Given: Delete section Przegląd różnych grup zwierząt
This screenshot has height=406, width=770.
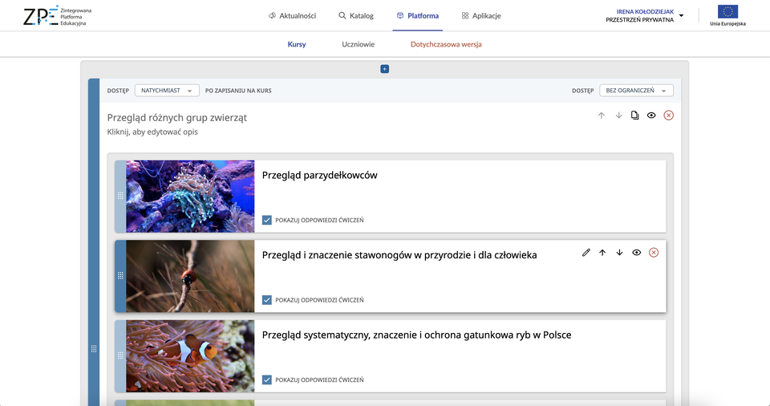Looking at the screenshot, I should [x=669, y=116].
